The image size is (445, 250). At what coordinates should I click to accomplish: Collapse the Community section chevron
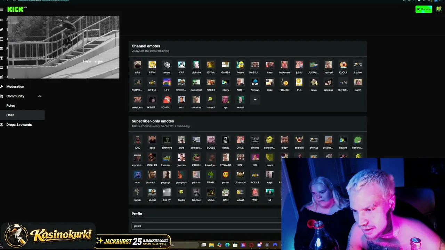tap(40, 96)
